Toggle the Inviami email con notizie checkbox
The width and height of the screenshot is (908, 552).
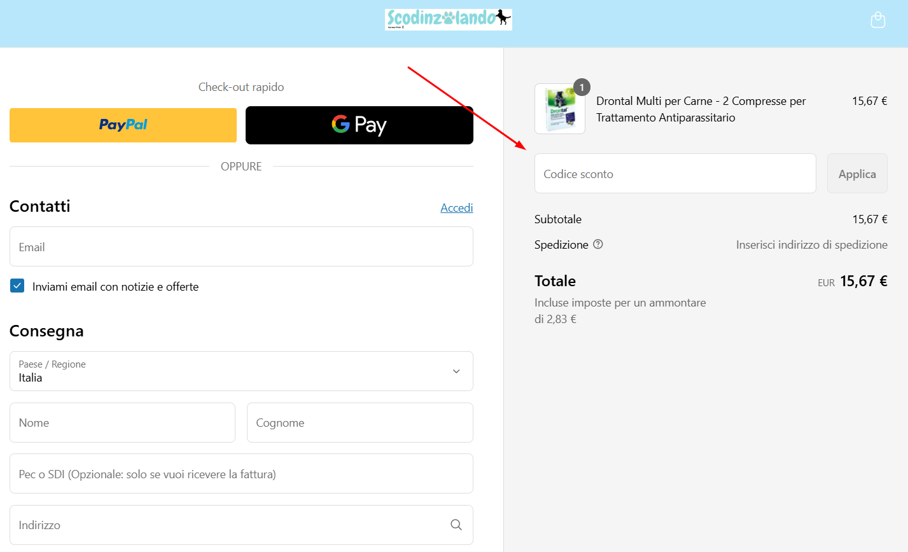(17, 286)
